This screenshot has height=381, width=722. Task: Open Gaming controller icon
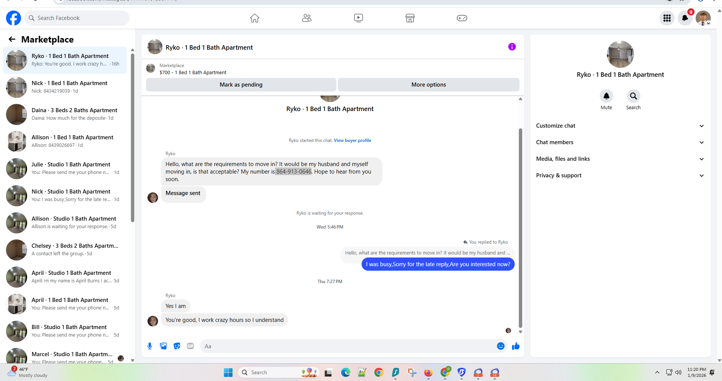[462, 18]
